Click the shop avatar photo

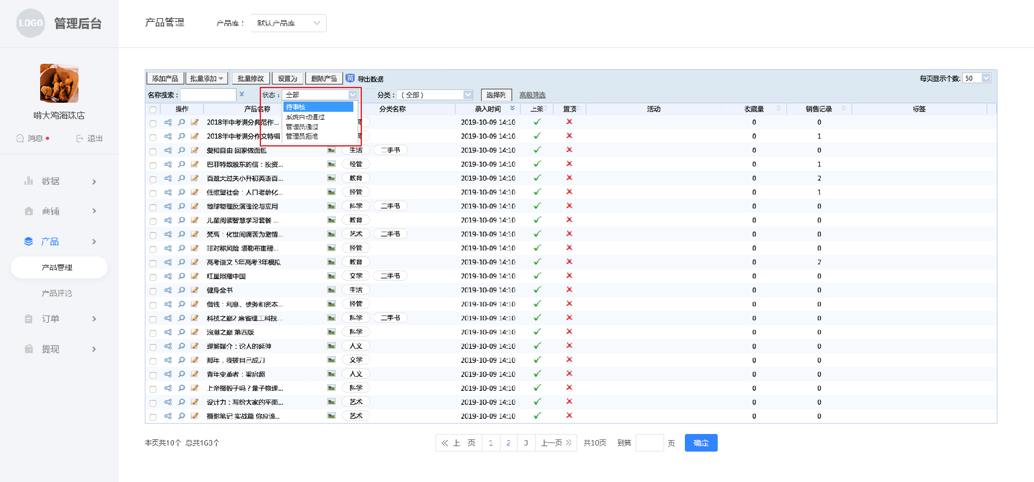[59, 83]
